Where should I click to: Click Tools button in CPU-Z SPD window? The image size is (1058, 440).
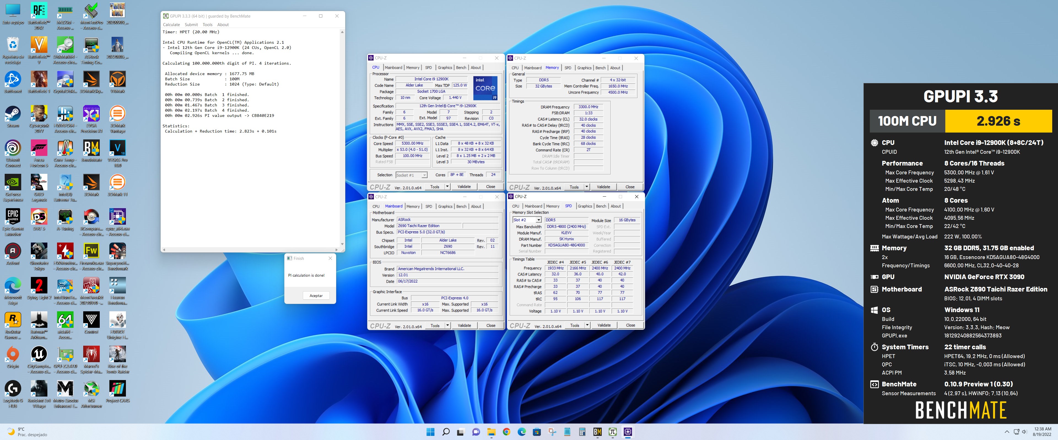pos(574,325)
